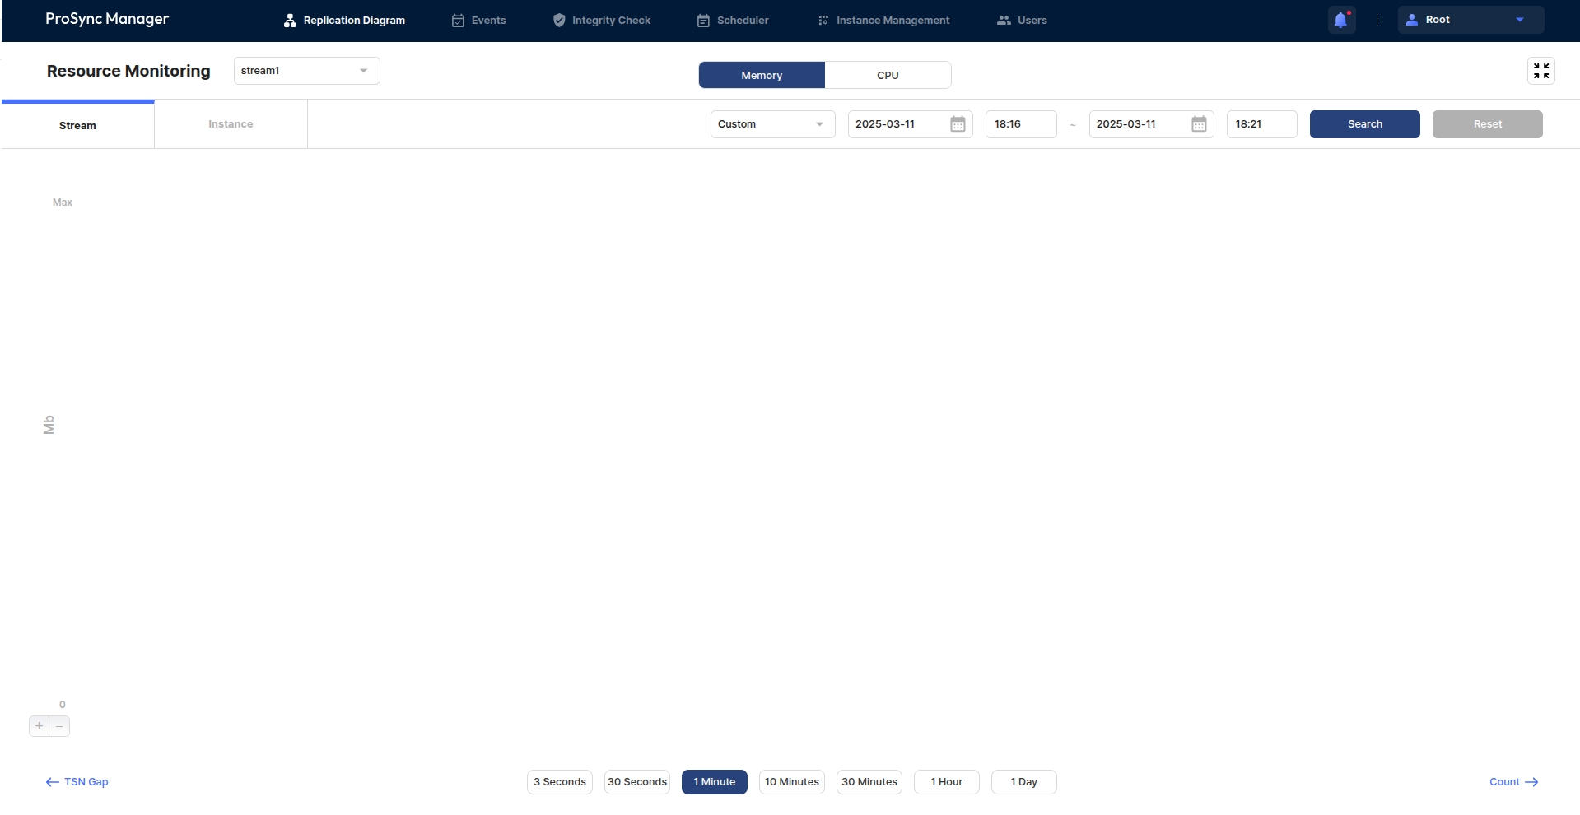
Task: Open the Custom time range dropdown
Action: 771,124
